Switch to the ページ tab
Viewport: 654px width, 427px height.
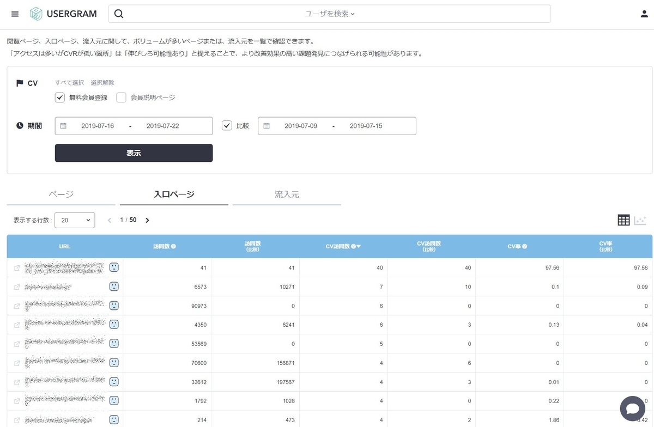tap(61, 194)
